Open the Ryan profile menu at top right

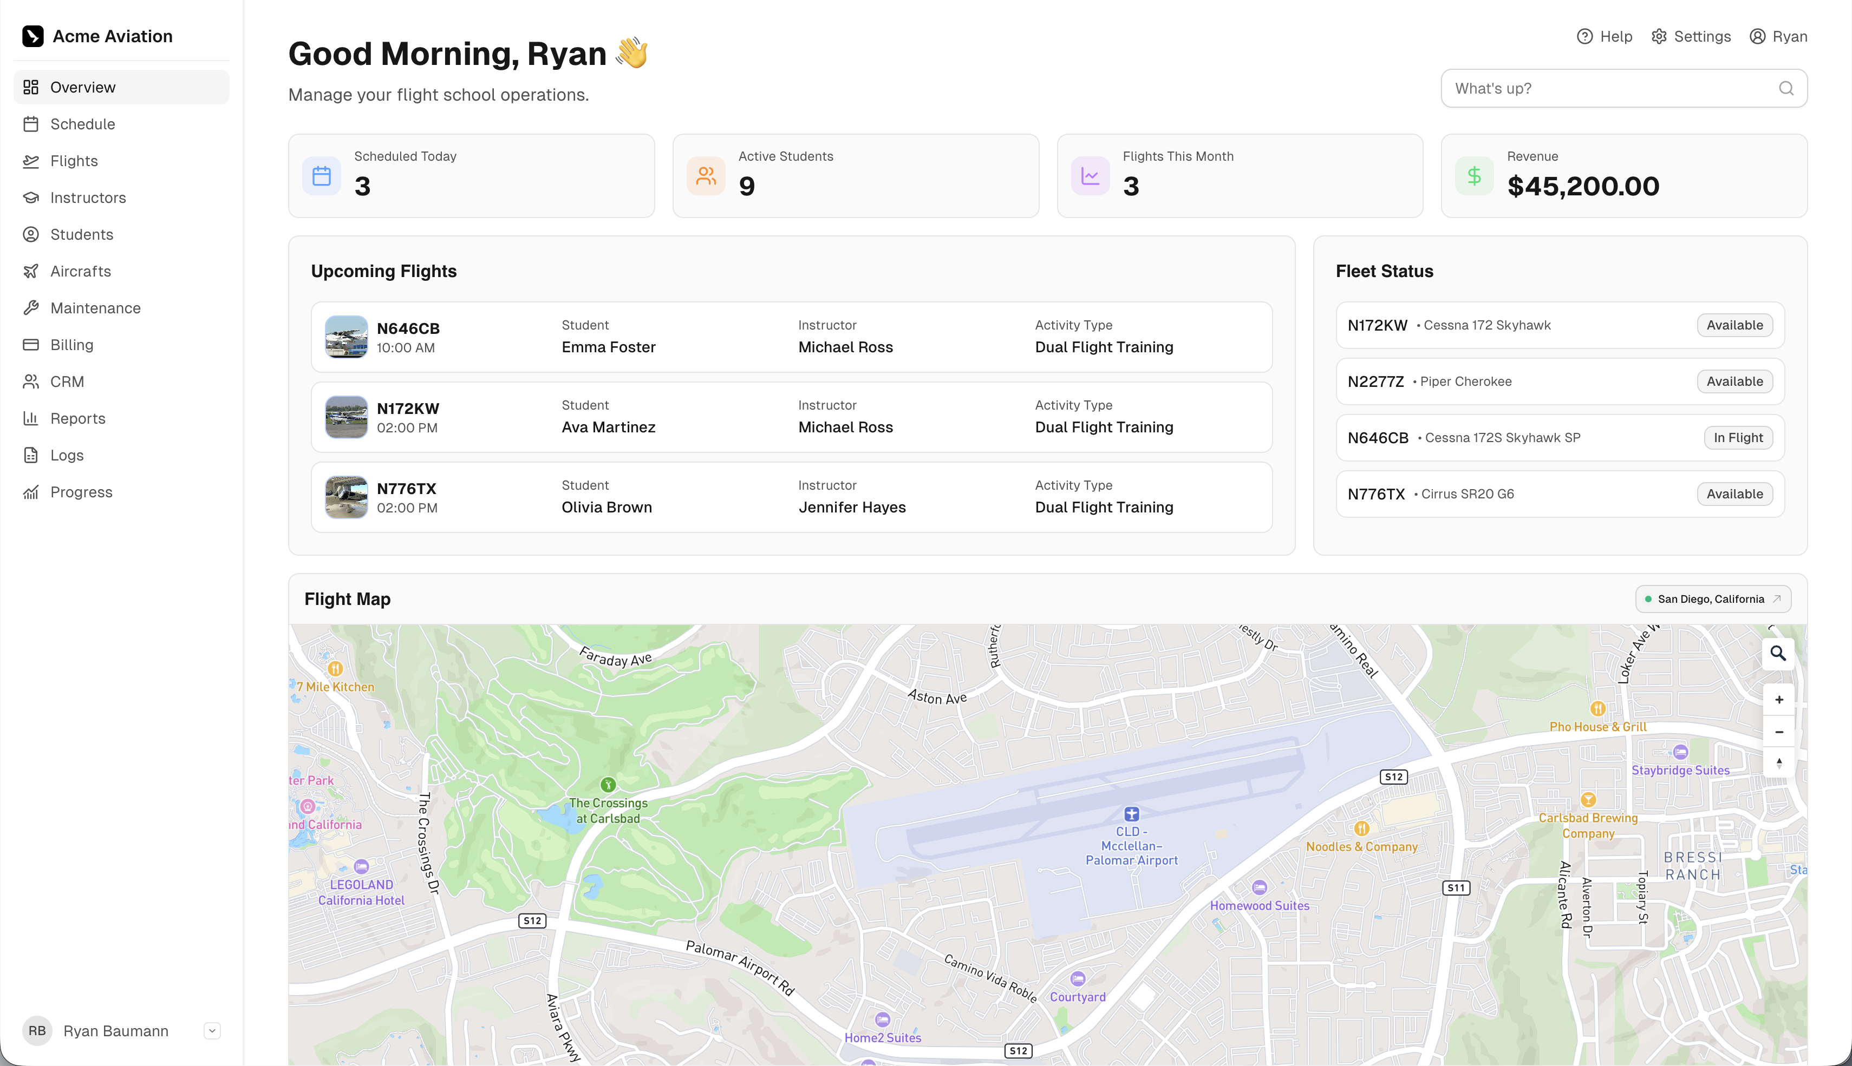[x=1778, y=37]
